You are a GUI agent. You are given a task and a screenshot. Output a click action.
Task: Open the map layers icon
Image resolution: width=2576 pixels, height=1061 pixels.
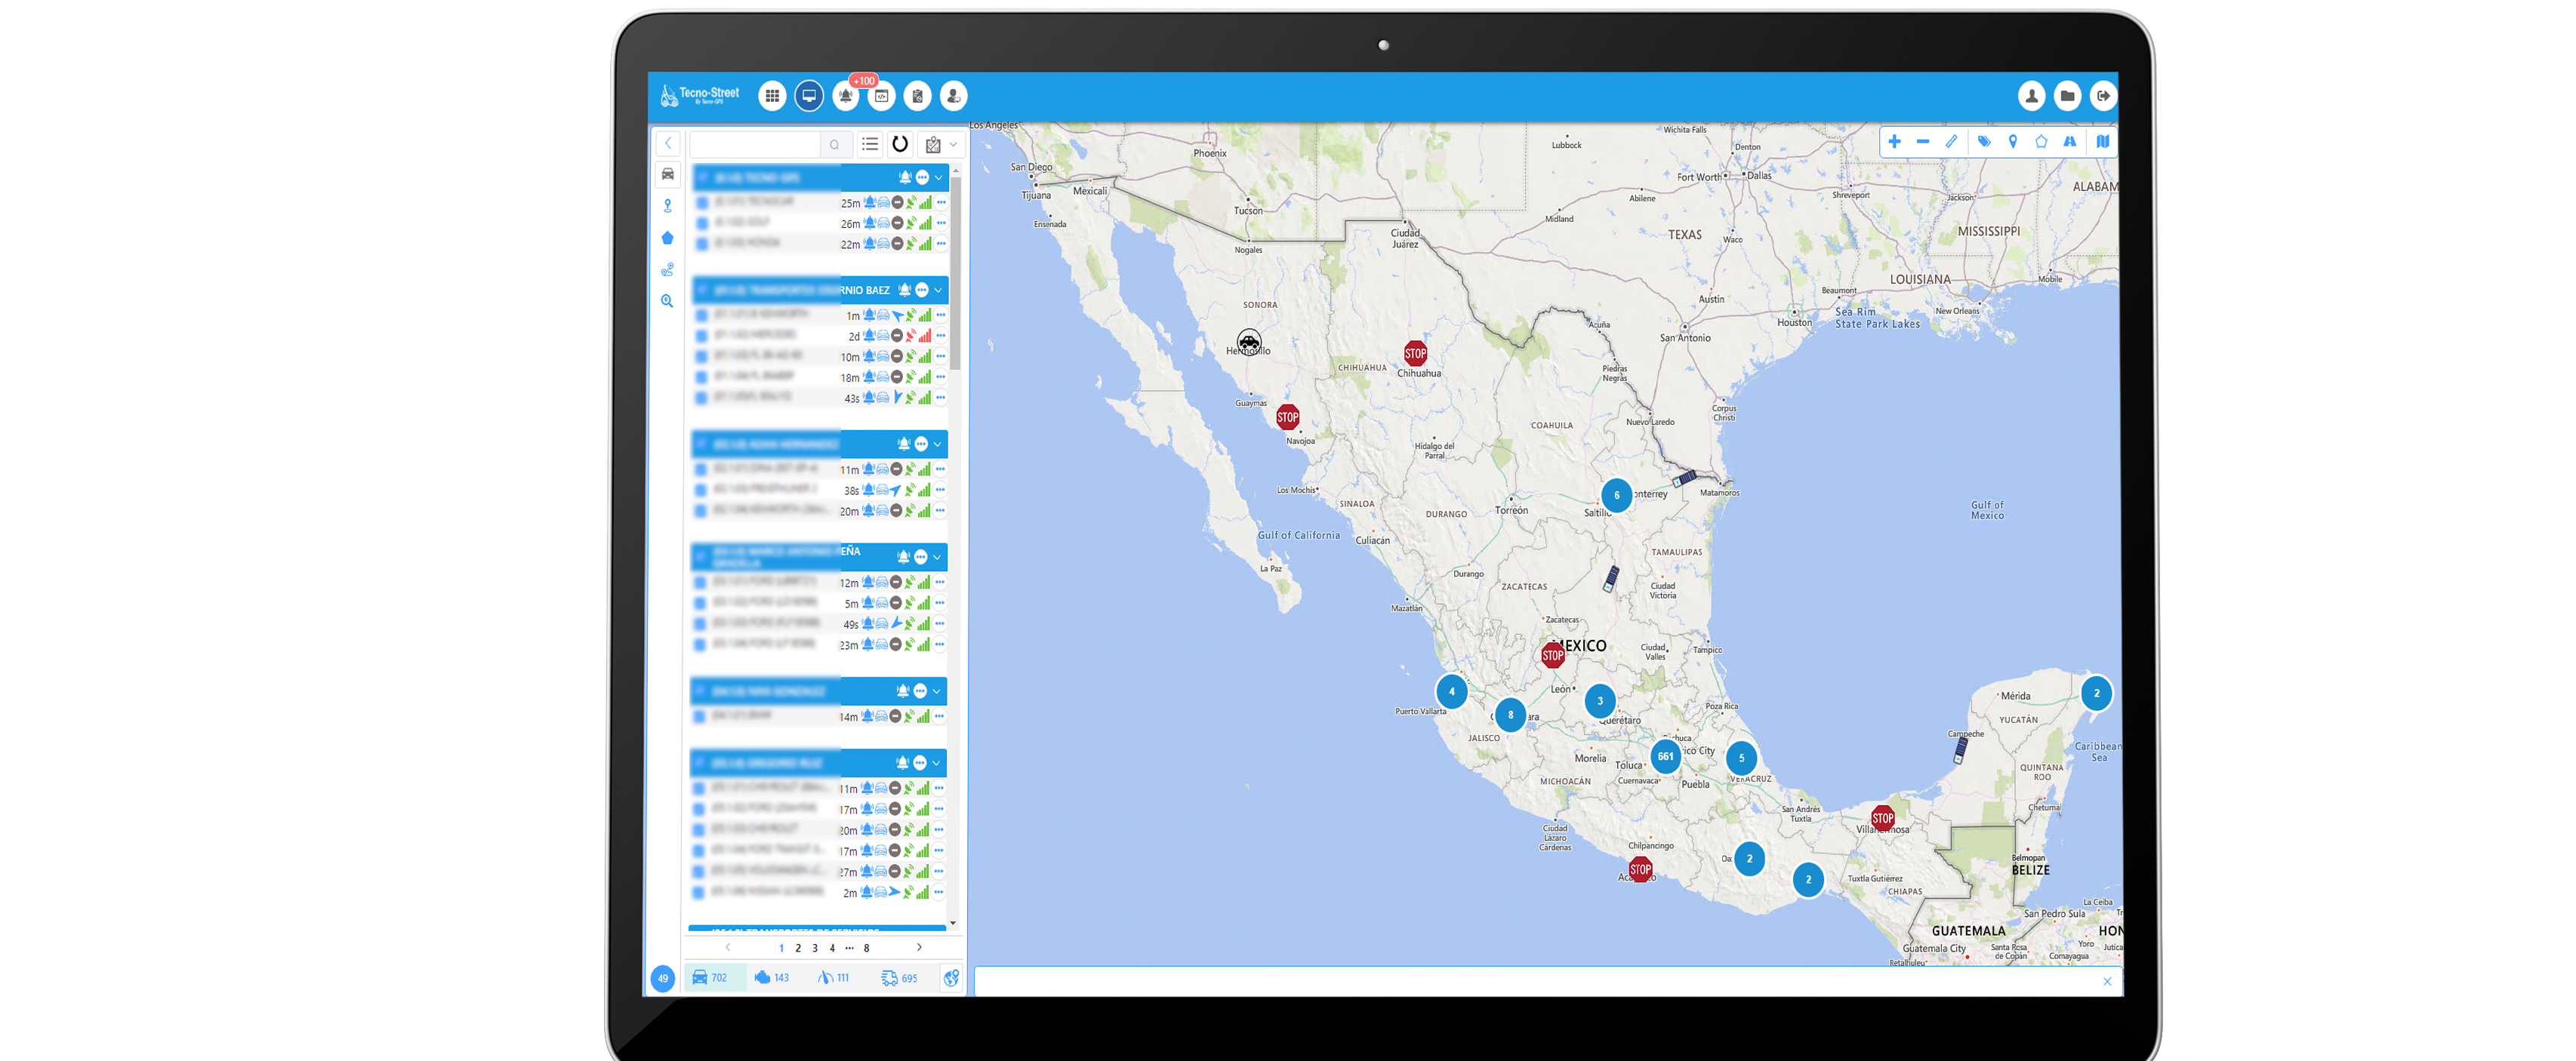(2103, 142)
